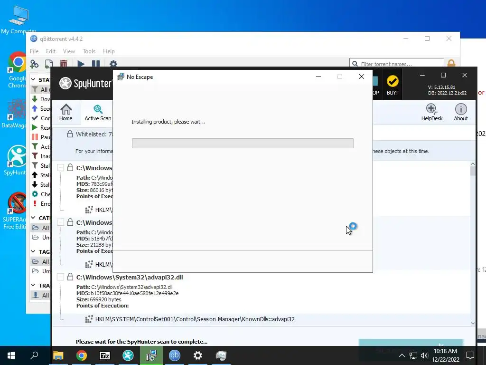Image resolution: width=486 pixels, height=365 pixels.
Task: Open the Windows Start menu
Action: pyautogui.click(x=11, y=355)
